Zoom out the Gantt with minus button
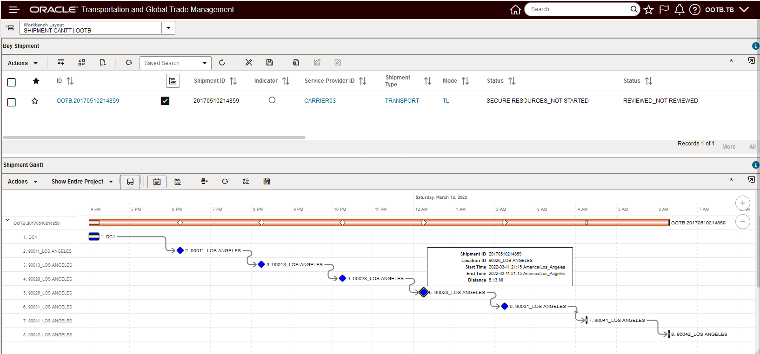This screenshot has height=354, width=760. point(743,222)
